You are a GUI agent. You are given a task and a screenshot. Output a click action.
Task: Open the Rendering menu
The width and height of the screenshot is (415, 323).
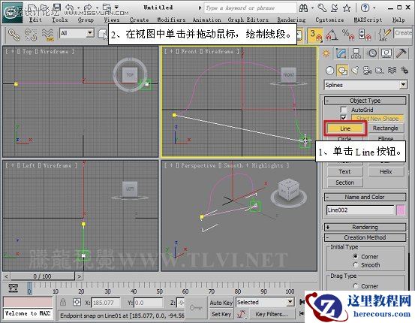point(291,20)
